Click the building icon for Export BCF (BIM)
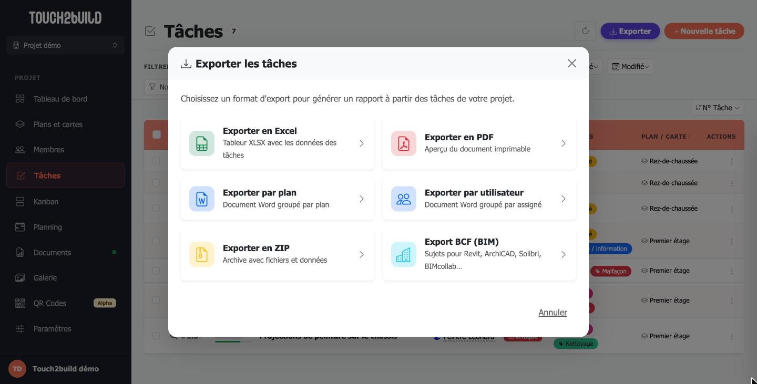The width and height of the screenshot is (757, 384). click(x=404, y=255)
